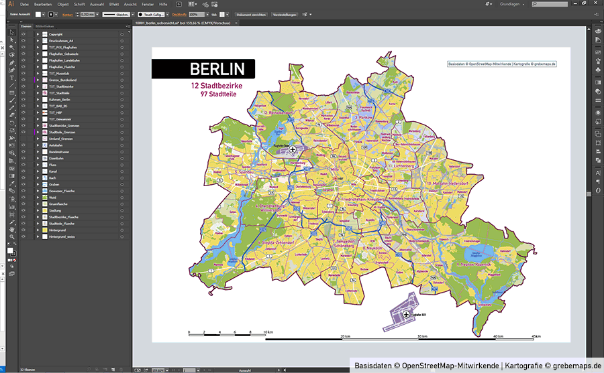Screen dimensions: 604x373
Task: Click the fill color swatch in the control bar
Action: pyautogui.click(x=38, y=14)
